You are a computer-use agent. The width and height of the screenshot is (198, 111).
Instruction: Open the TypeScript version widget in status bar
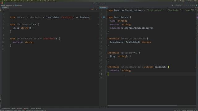(190, 110)
